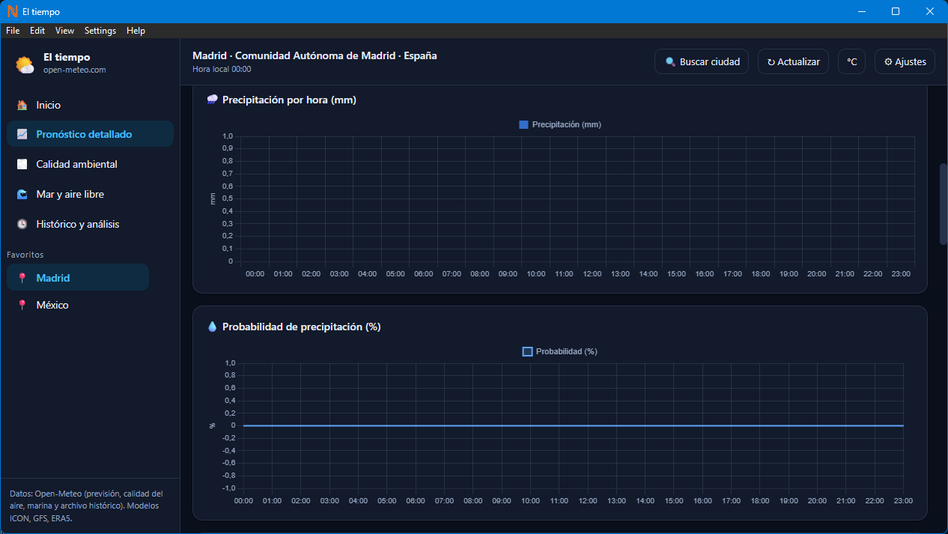The image size is (948, 534).
Task: Click the Actualizar refresh button
Action: click(793, 62)
